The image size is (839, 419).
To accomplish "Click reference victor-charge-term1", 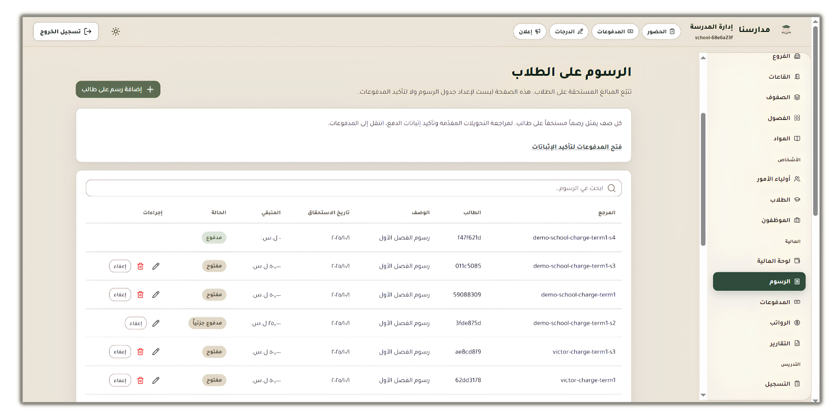I will pos(588,380).
